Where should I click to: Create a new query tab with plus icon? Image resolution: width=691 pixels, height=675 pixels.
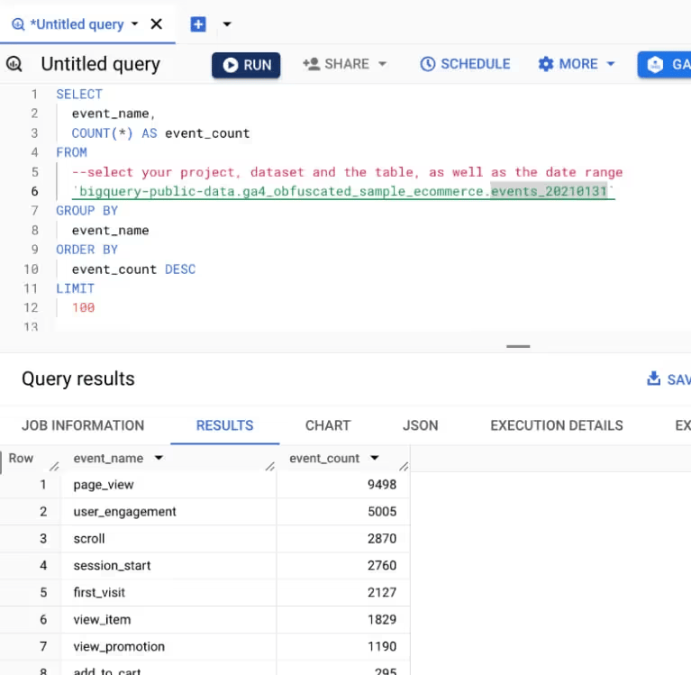tap(198, 24)
